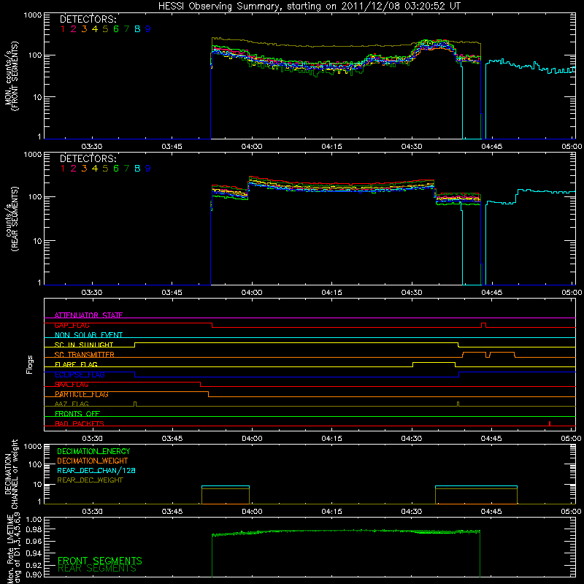The width and height of the screenshot is (584, 584).
Task: Click the red BAD_PACKETS spike near 04:55
Action: 550,423
